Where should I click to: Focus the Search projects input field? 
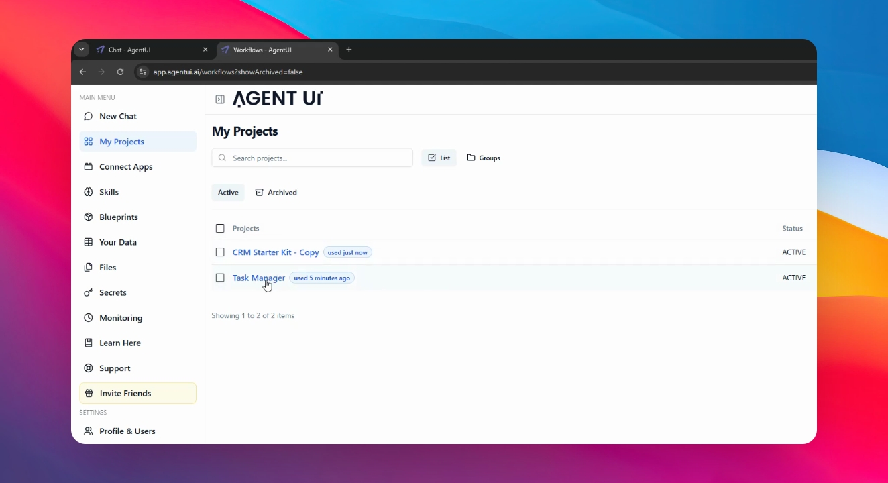point(312,158)
